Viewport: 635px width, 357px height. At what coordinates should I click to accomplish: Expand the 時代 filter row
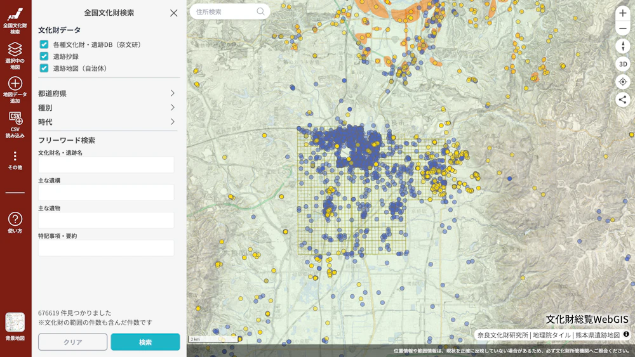[x=107, y=122]
